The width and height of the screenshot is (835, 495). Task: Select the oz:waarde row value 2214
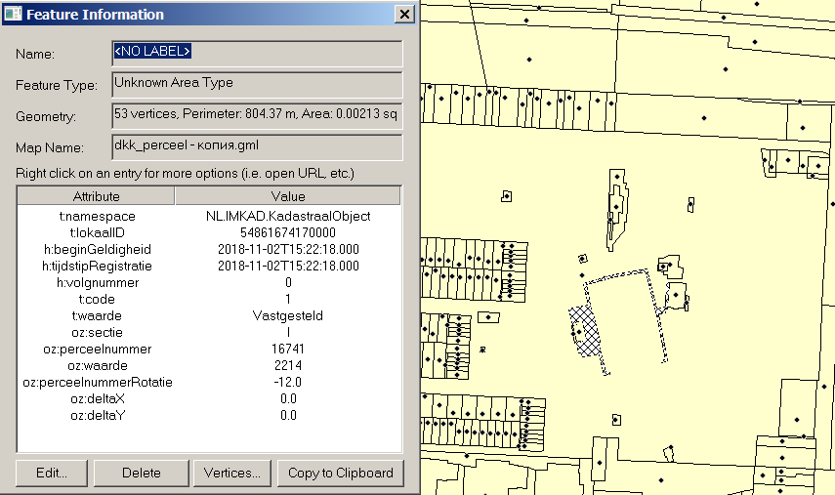287,365
